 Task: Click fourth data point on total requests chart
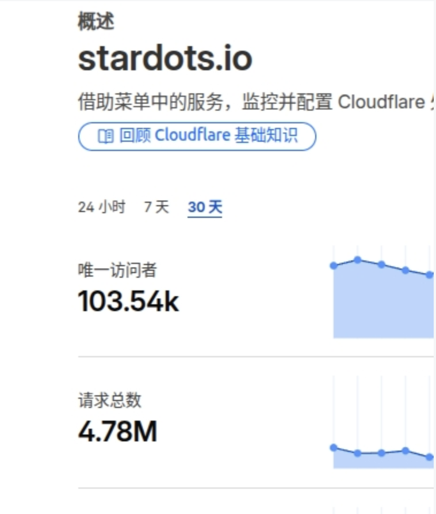coord(406,451)
